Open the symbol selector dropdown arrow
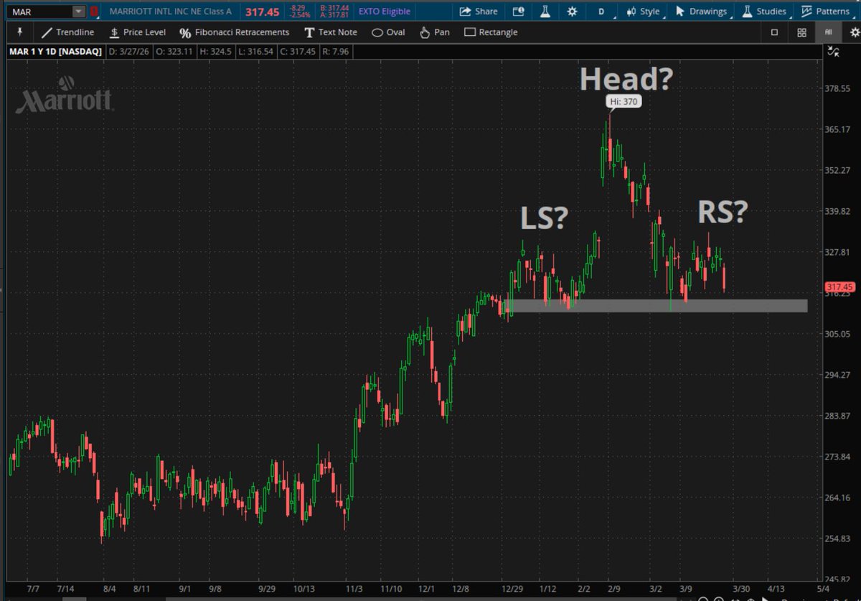Screen dimensions: 861x601 coord(78,11)
